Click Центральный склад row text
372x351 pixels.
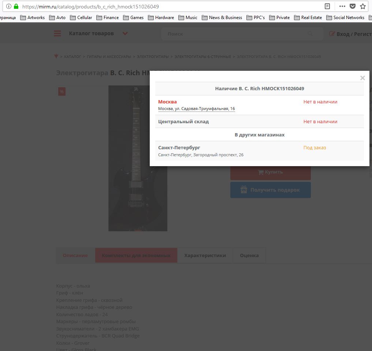pyautogui.click(x=183, y=121)
